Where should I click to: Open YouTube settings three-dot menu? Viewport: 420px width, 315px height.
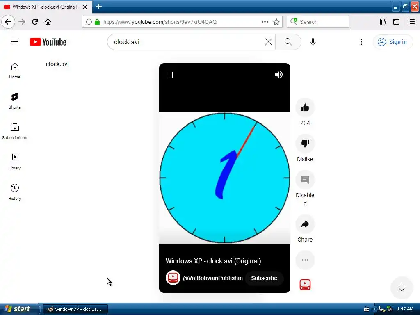[361, 42]
